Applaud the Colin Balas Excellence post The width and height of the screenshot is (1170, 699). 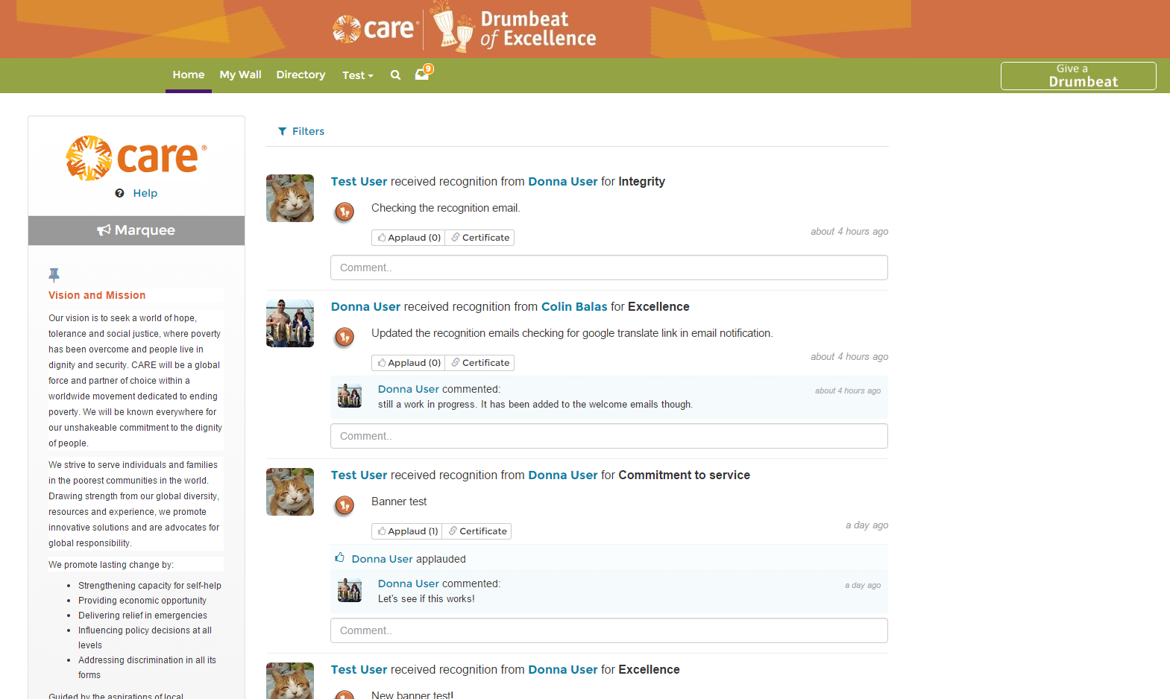[x=409, y=363]
